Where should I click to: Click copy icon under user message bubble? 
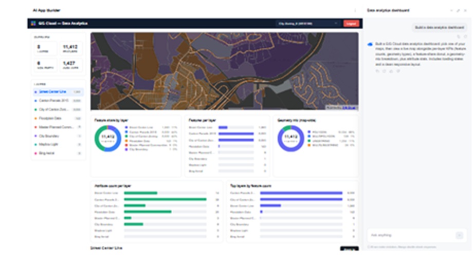click(x=459, y=36)
